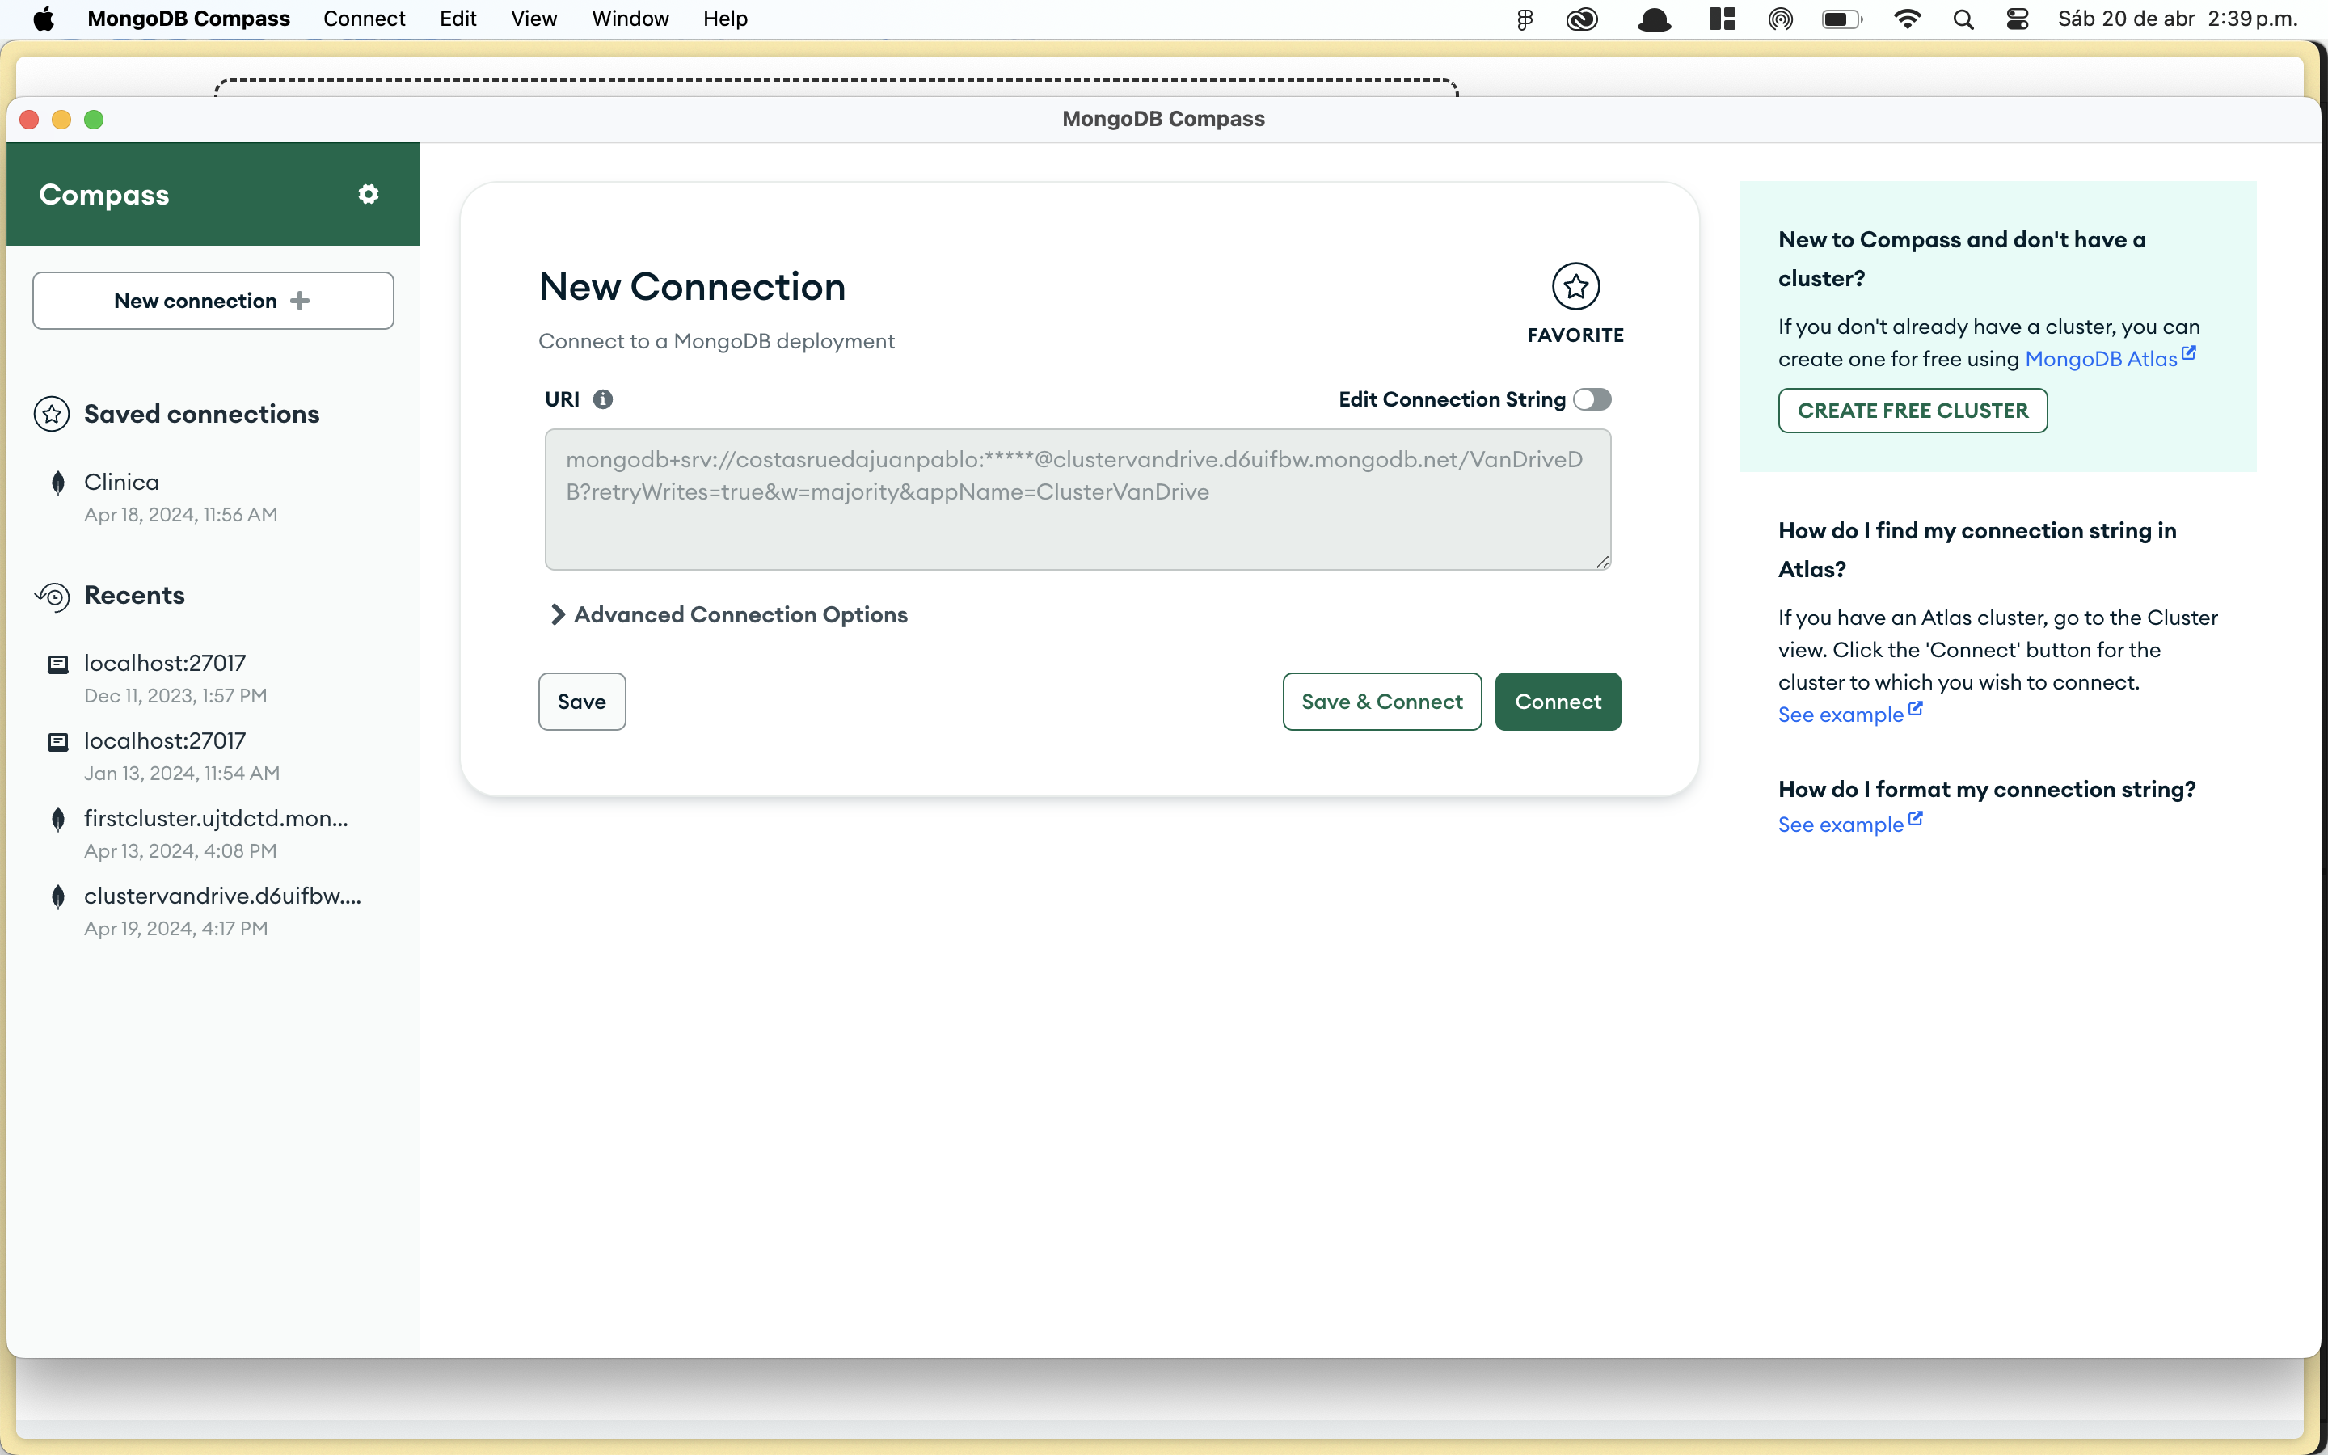2328x1455 pixels.
Task: Click the Wi-Fi status icon
Action: pos(1906,19)
